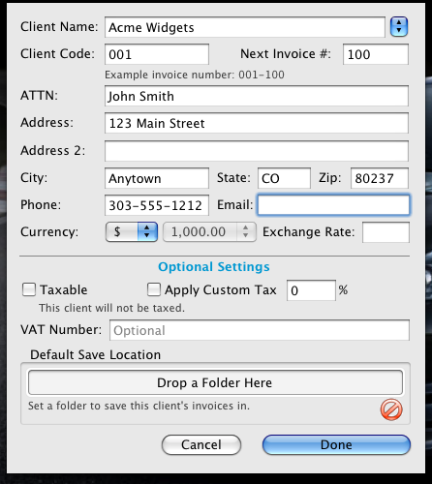Click the custom tax percent field
The width and height of the screenshot is (432, 484).
click(311, 290)
